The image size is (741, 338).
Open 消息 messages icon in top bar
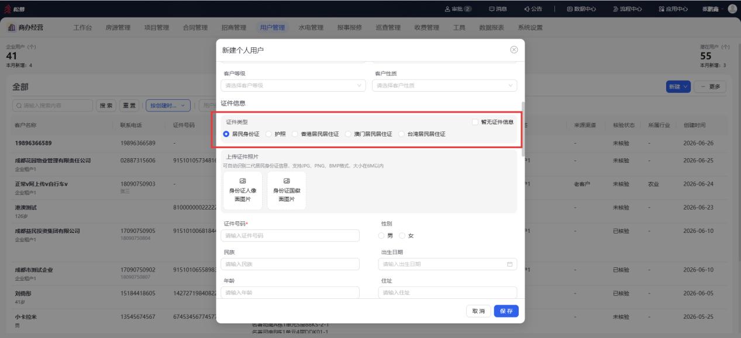click(x=484, y=9)
